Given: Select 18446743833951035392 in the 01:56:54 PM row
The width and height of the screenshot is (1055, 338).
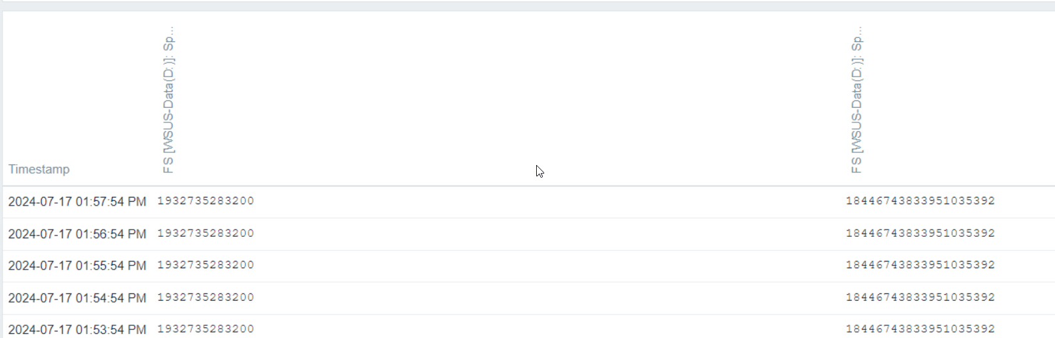Looking at the screenshot, I should 920,234.
